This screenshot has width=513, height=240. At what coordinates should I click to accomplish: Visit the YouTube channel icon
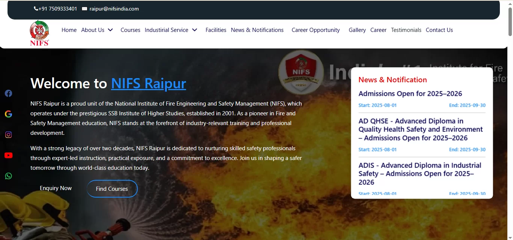point(8,155)
